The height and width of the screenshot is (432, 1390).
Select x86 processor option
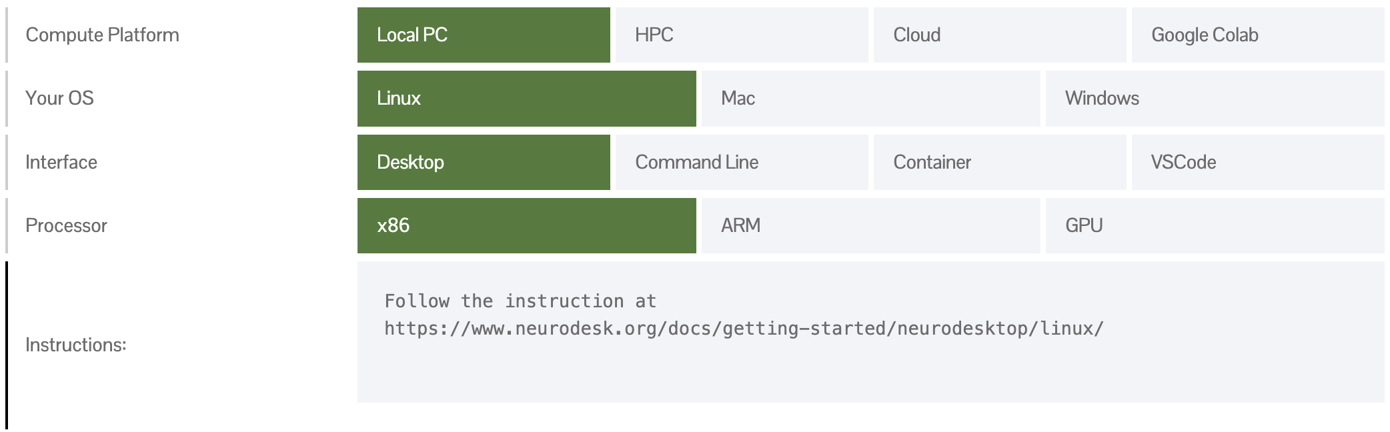click(526, 225)
